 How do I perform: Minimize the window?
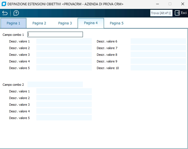157,4
